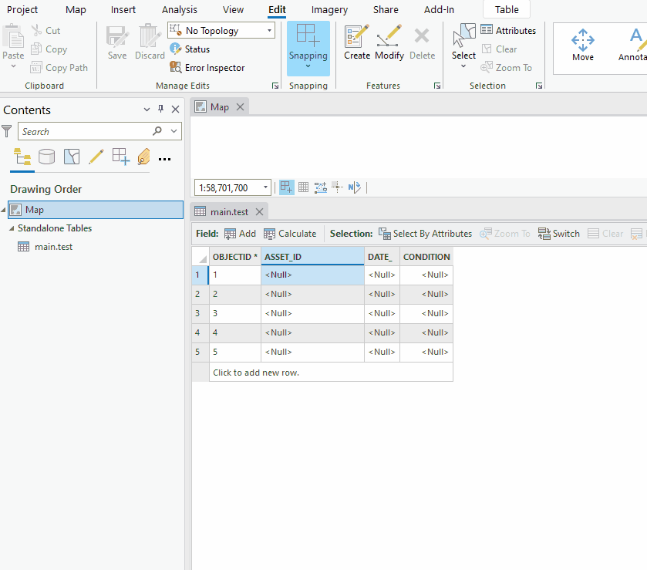Viewport: 647px width, 570px height.
Task: Pin the Contents pane (auto hide)
Action: [x=161, y=109]
